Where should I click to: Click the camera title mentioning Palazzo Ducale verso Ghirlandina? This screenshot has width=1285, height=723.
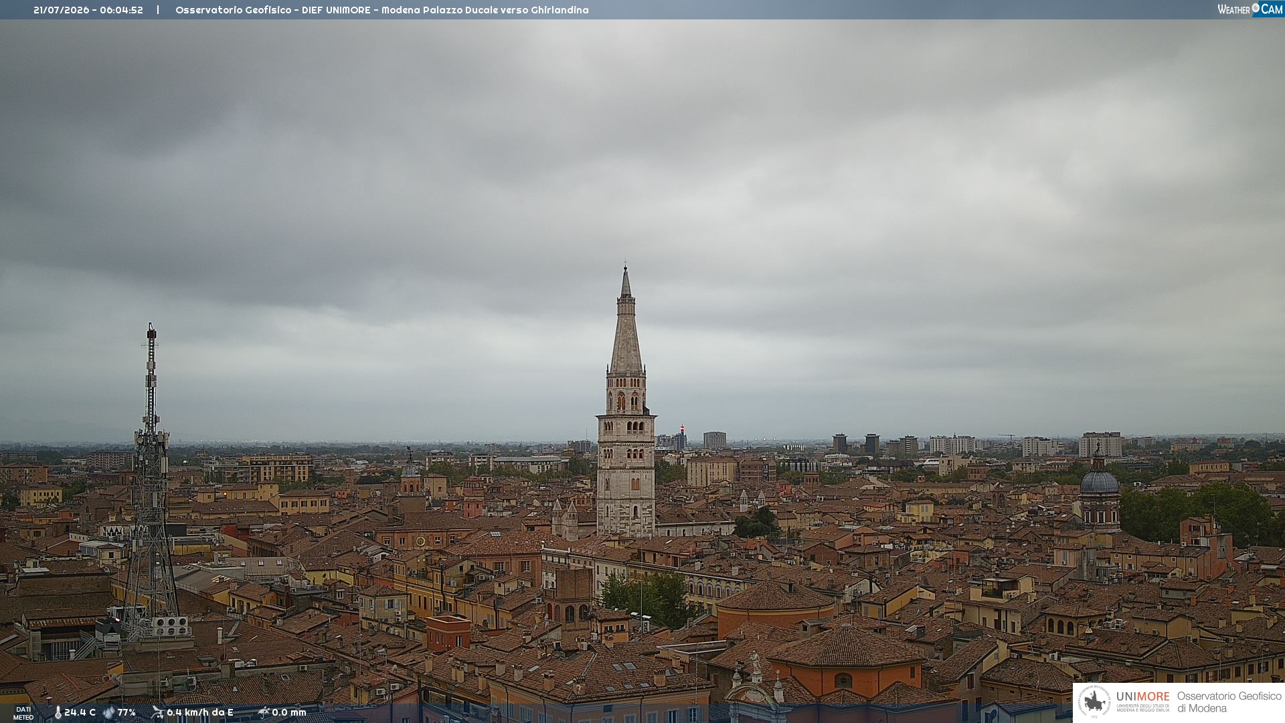(x=382, y=10)
